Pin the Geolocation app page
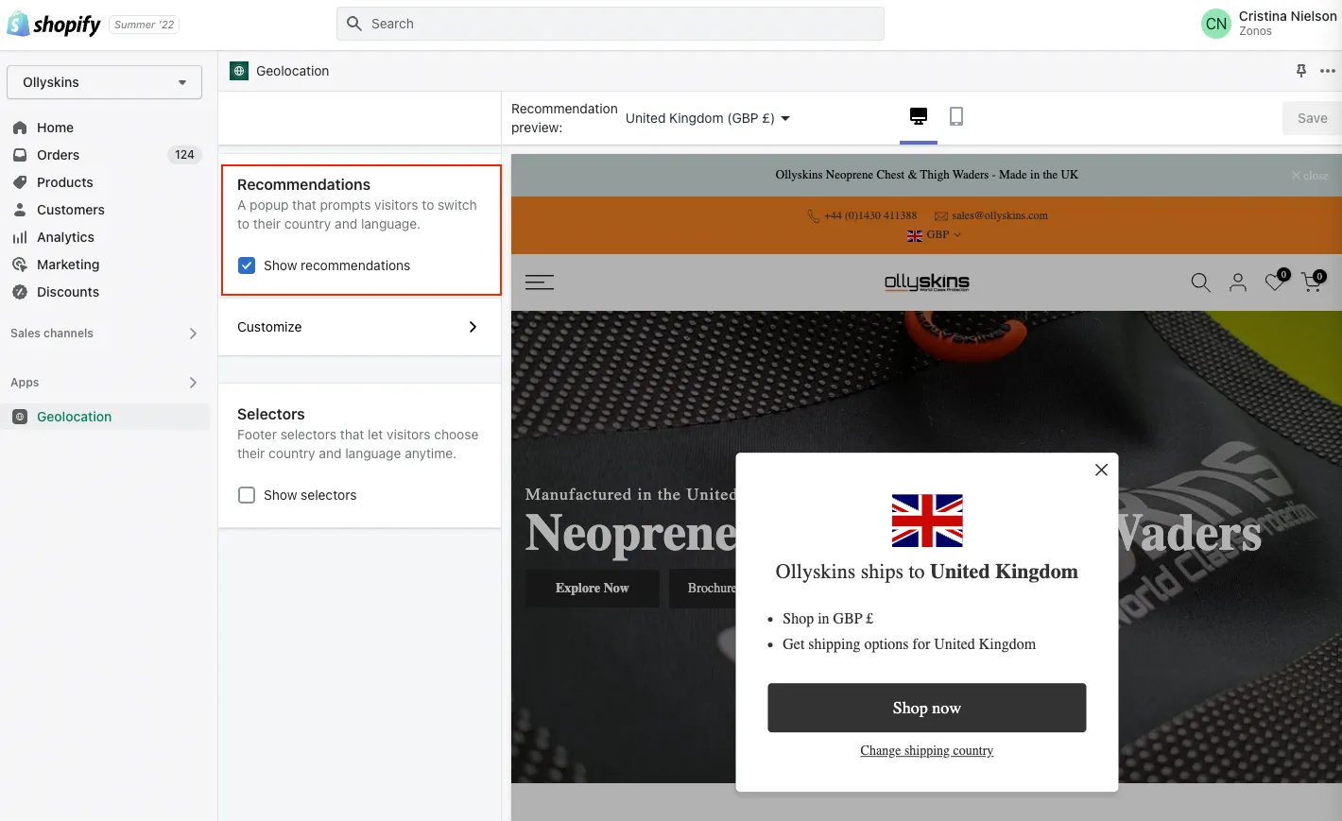This screenshot has height=821, width=1342. [x=1300, y=70]
